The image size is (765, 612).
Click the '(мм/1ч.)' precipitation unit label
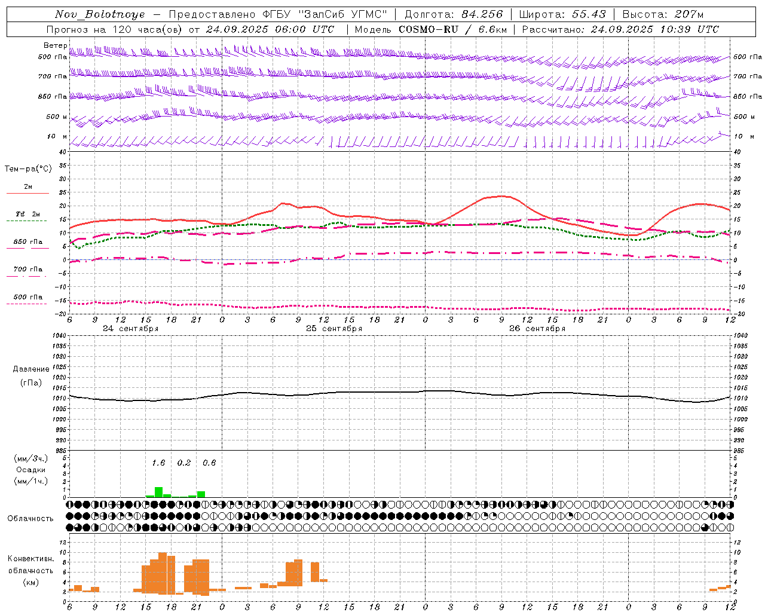(31, 481)
